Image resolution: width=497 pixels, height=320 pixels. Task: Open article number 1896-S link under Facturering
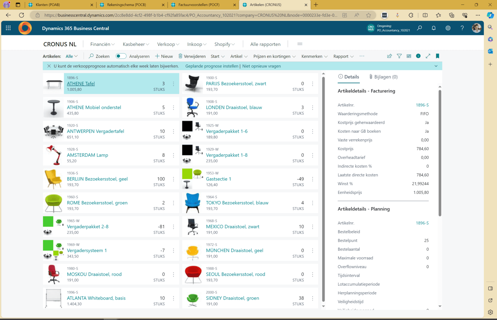click(422, 105)
